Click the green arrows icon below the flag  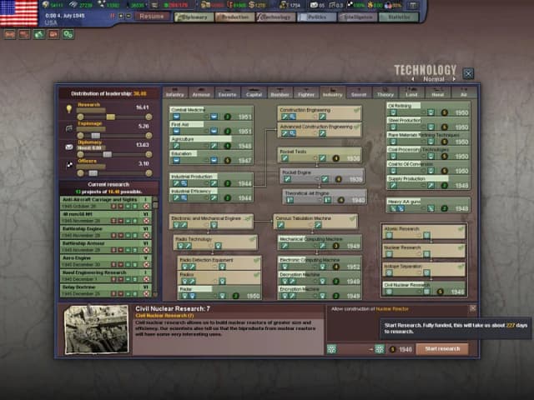point(39,34)
